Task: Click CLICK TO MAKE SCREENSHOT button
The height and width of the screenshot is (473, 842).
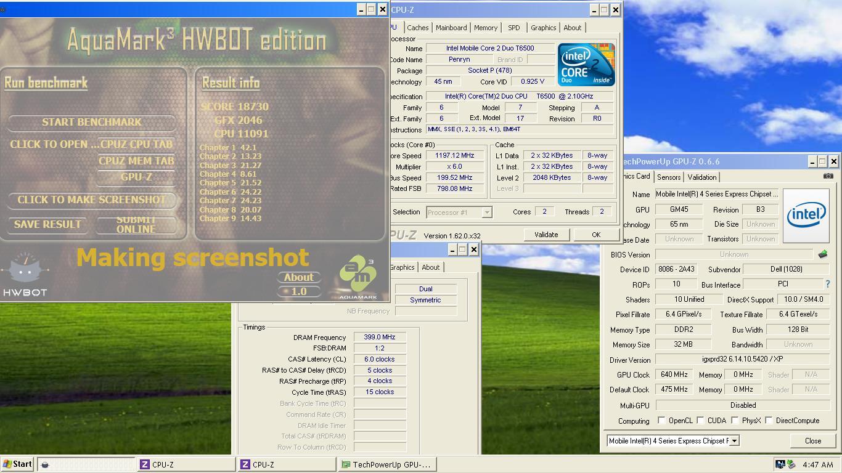Action: [92, 200]
